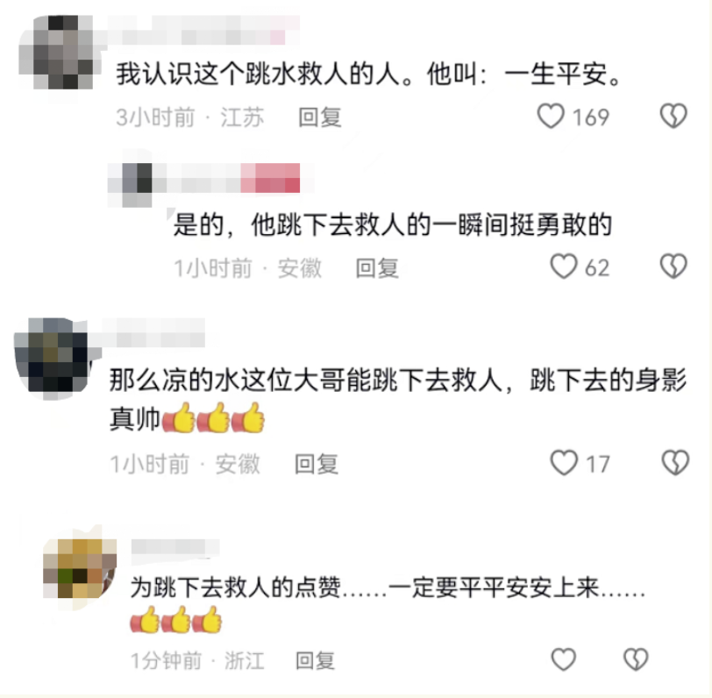Viewport: 712px width, 698px height.
Task: Reply to the 江苏 comment via 回复
Action: point(320,118)
